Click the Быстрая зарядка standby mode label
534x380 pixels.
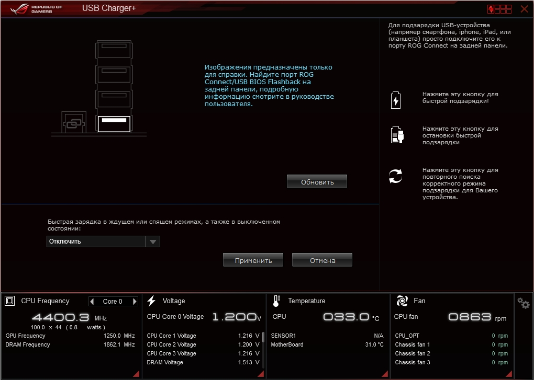pos(164,225)
